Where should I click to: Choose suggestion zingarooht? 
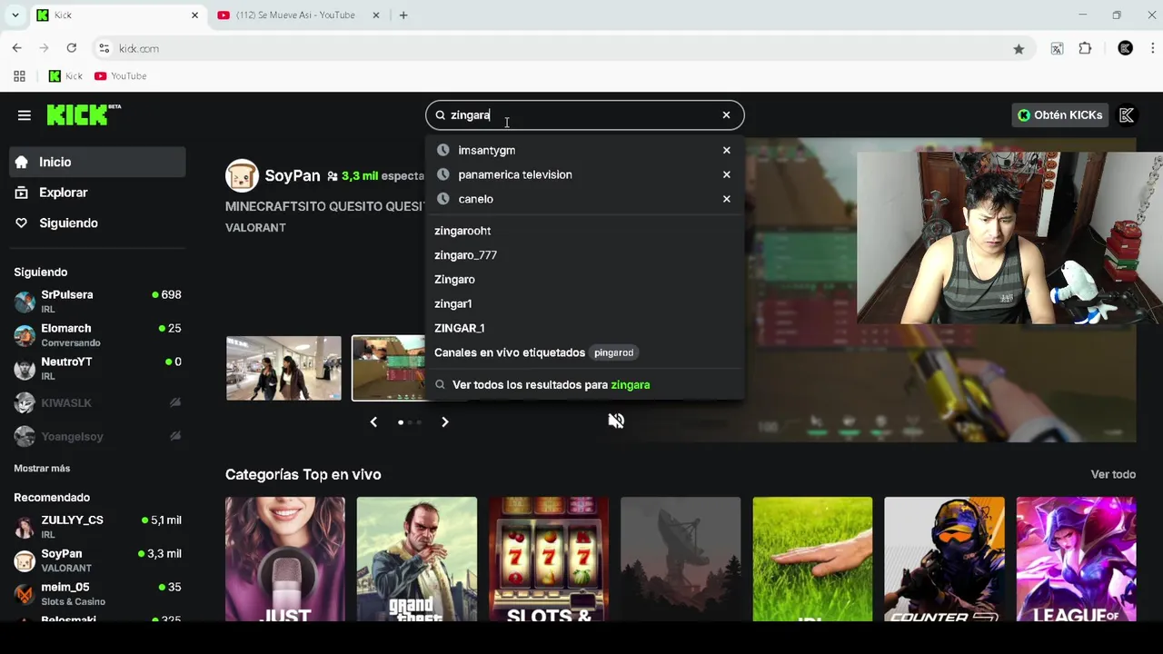point(462,231)
